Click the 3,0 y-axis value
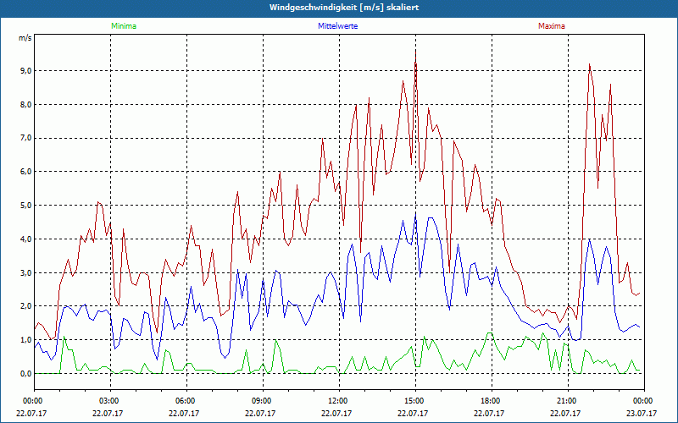Viewport: 678px width, 423px height. click(x=25, y=272)
